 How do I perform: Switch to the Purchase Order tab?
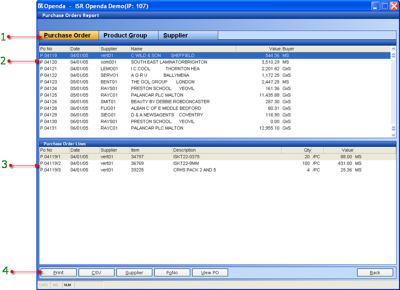pos(69,35)
